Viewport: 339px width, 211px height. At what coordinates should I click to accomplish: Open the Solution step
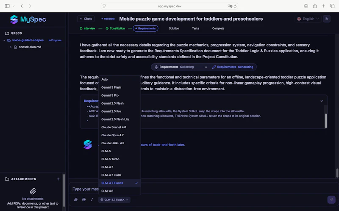click(174, 28)
